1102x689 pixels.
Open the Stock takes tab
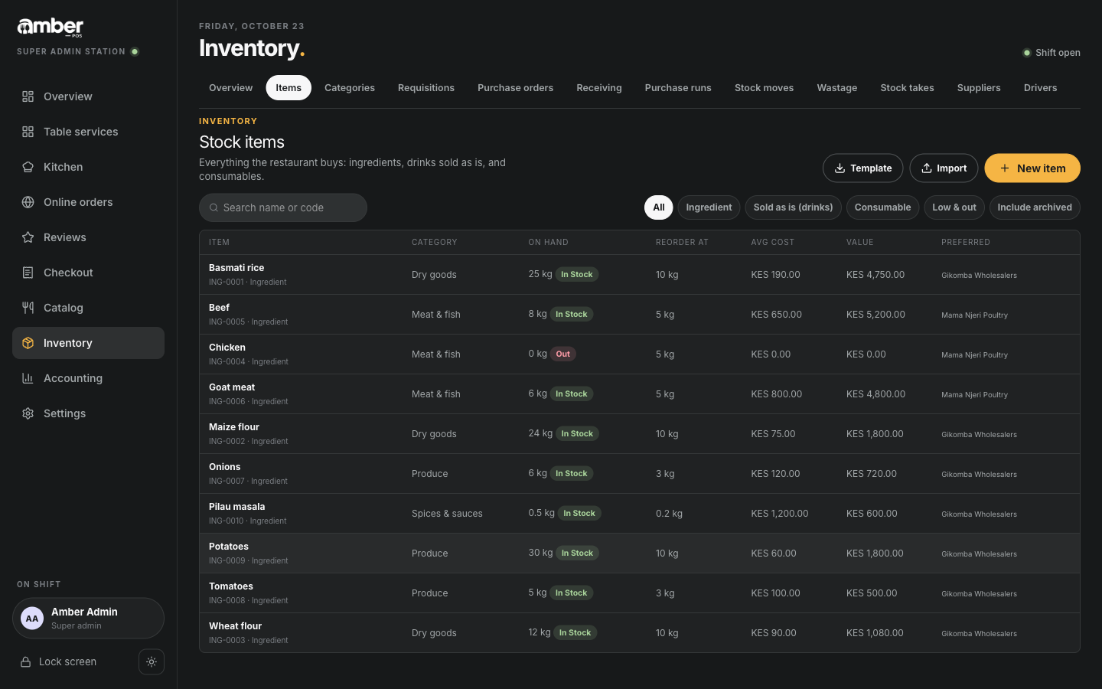coord(907,88)
